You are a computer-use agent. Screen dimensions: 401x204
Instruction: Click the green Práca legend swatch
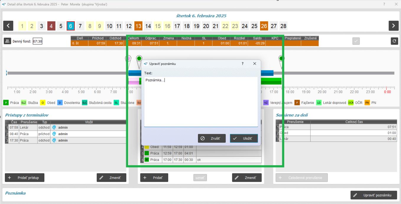[6, 103]
